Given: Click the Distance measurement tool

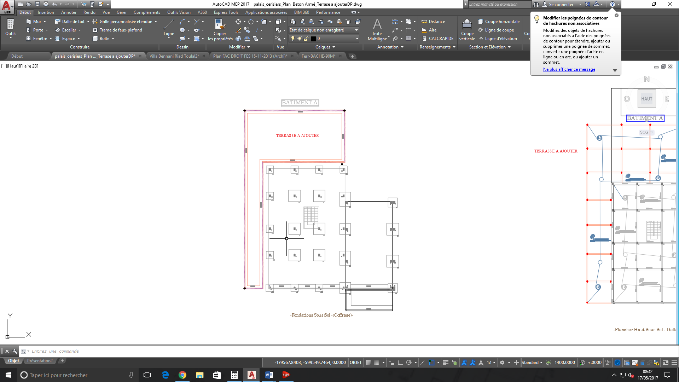Looking at the screenshot, I should tap(433, 22).
